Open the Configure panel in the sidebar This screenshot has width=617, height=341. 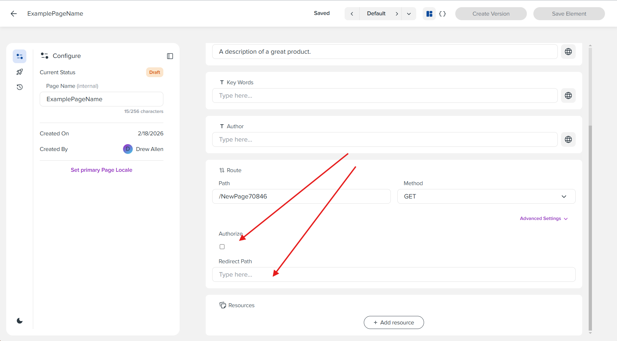(x=20, y=56)
